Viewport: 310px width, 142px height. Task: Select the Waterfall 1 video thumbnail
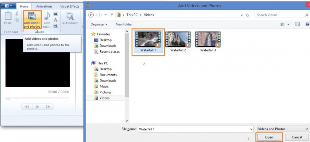(148, 42)
